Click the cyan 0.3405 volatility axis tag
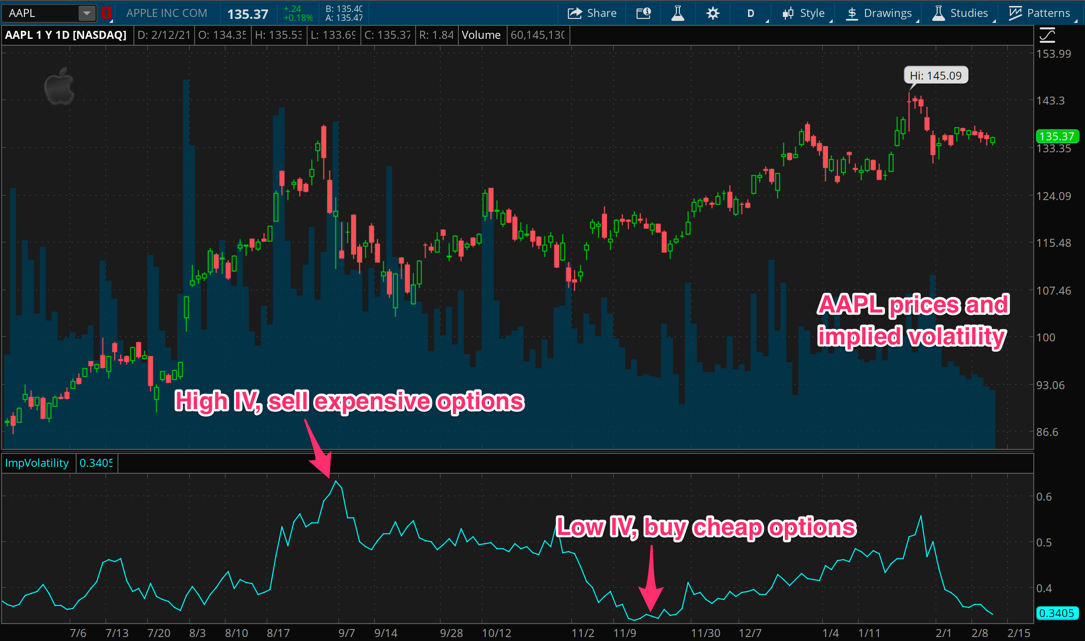Viewport: 1085px width, 641px height. pos(1057,613)
